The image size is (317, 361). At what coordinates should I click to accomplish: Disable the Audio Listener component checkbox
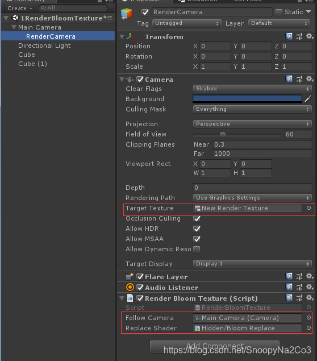(140, 287)
